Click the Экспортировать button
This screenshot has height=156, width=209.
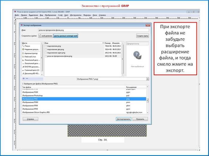coord(124,119)
